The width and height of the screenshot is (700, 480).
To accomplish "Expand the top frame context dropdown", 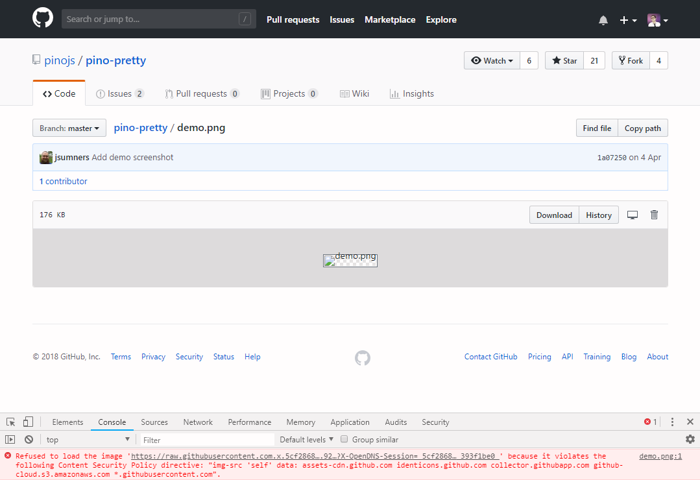I will coord(88,439).
